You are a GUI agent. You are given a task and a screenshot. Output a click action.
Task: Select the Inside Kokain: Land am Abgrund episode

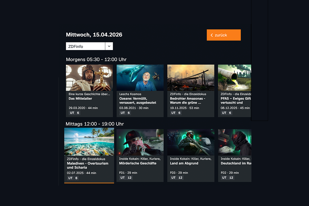pyautogui.click(x=191, y=142)
